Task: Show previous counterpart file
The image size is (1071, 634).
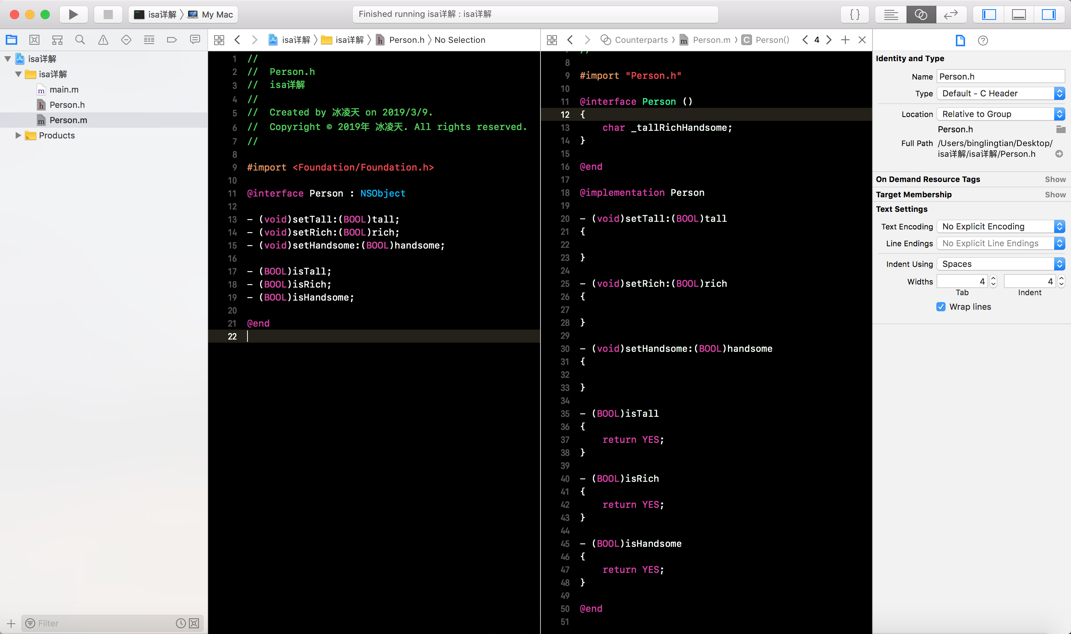Action: point(805,40)
